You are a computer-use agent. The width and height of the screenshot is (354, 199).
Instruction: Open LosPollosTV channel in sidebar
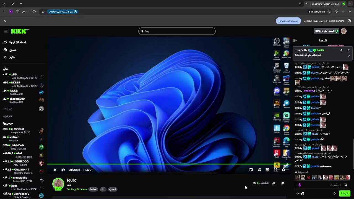click(x=24, y=195)
